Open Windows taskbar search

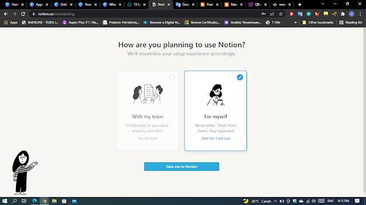pos(14,201)
